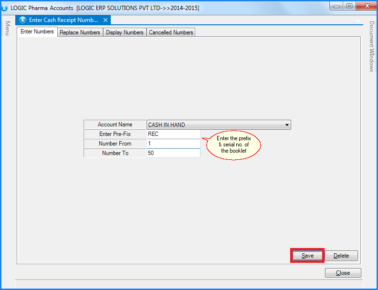
Task: Open the Display Numbers tab
Action: (x=125, y=32)
